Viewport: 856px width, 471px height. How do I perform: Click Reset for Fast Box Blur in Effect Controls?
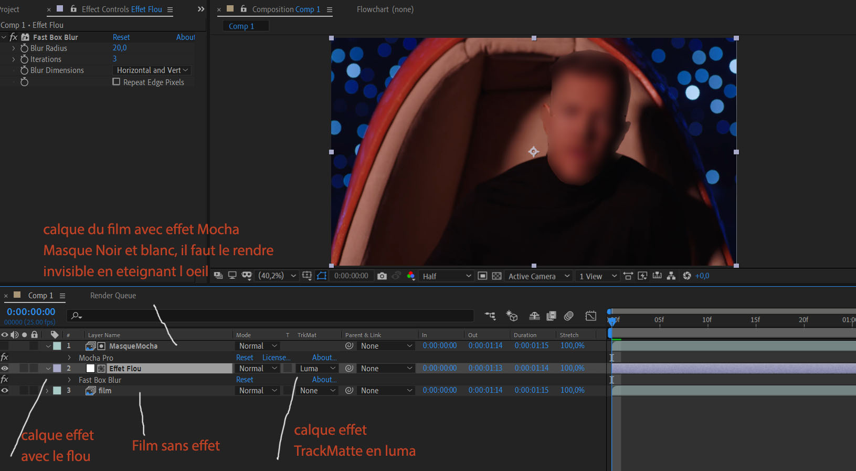click(121, 37)
